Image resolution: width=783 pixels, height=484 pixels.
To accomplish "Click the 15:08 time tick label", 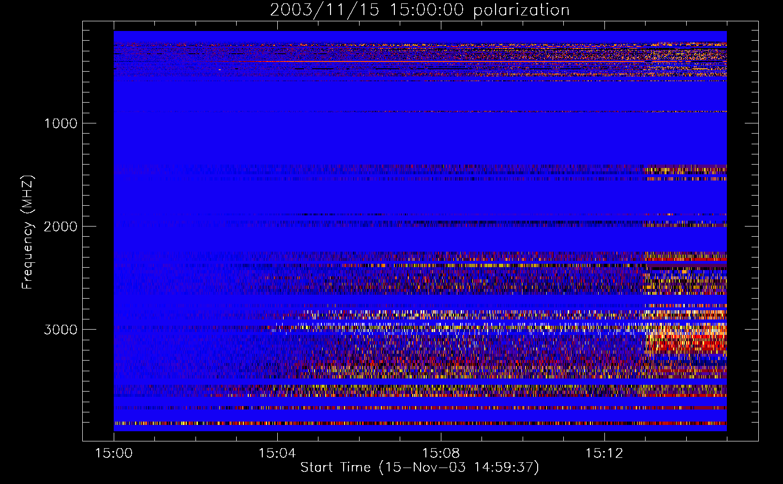I will pyautogui.click(x=441, y=454).
